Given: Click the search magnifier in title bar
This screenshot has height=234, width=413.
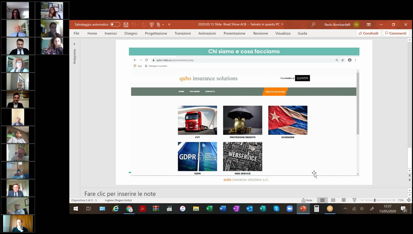Looking at the screenshot, I should pyautogui.click(x=313, y=24).
